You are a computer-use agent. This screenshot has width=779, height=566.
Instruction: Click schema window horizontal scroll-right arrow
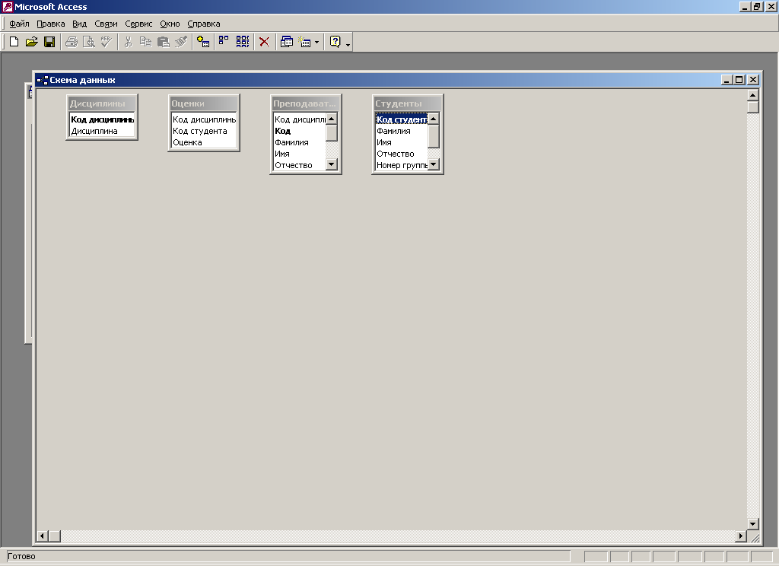tap(741, 536)
